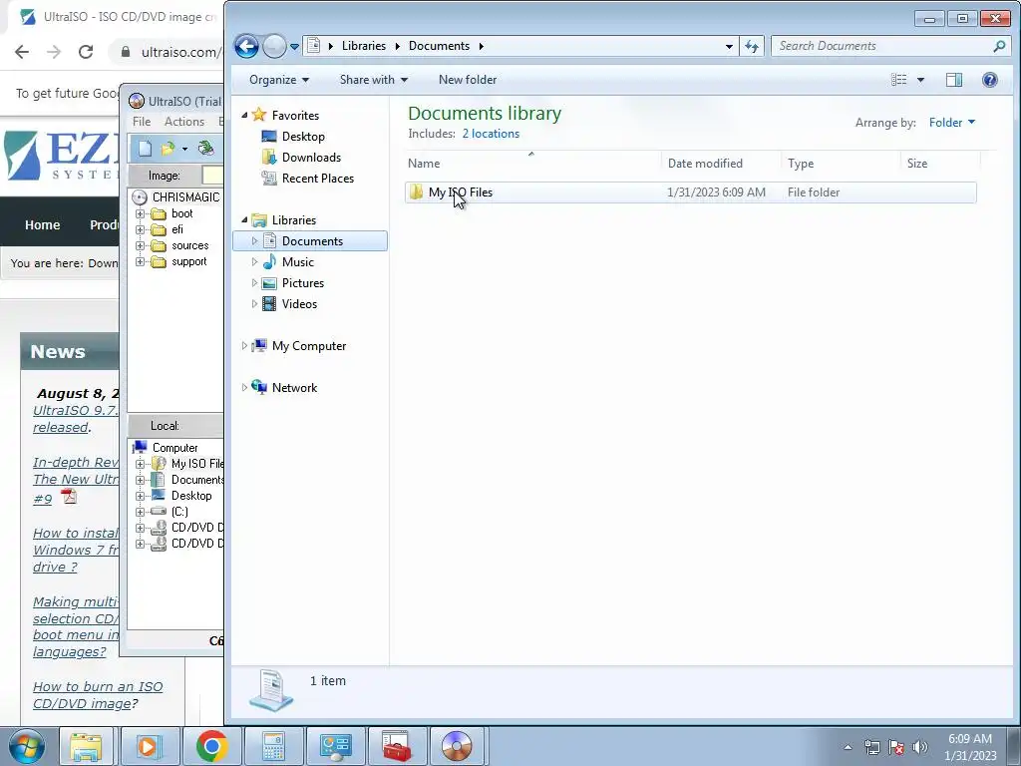Collapse the Favorites group
Viewport: 1021px width, 766px height.
click(x=245, y=116)
